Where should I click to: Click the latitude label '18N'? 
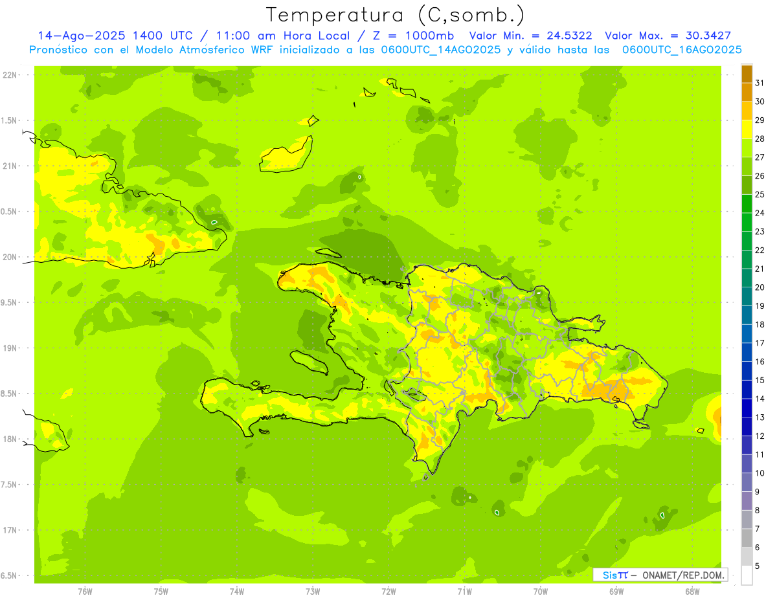10,439
